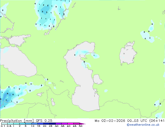Select the magenta swatch between 40 and 45
Viewport: 165px width, 127px height.
tap(71, 124)
